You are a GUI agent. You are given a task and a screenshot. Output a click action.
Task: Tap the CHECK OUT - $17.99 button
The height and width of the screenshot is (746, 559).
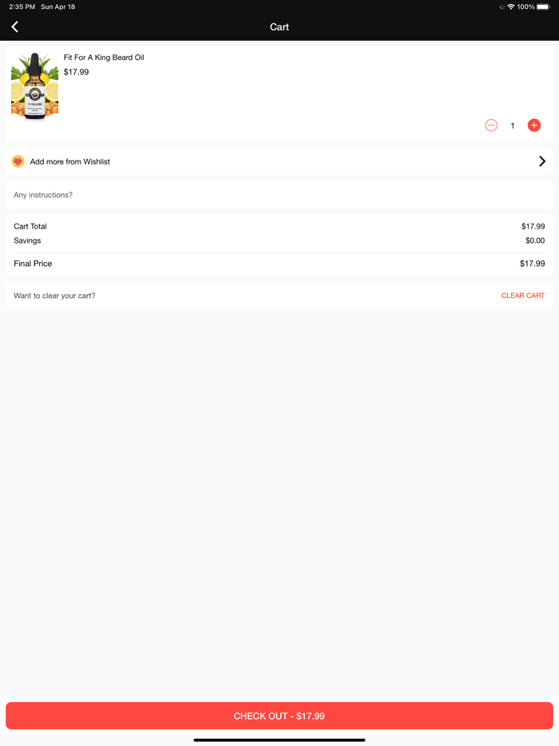point(279,716)
